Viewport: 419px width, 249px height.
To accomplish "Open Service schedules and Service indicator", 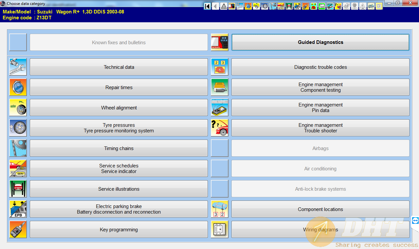I will pyautogui.click(x=119, y=168).
